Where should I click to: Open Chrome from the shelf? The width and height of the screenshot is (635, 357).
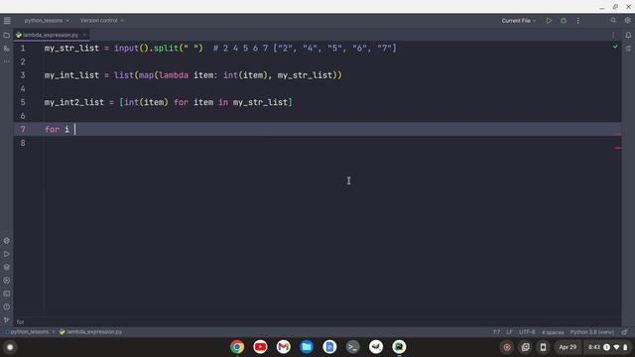pos(237,347)
